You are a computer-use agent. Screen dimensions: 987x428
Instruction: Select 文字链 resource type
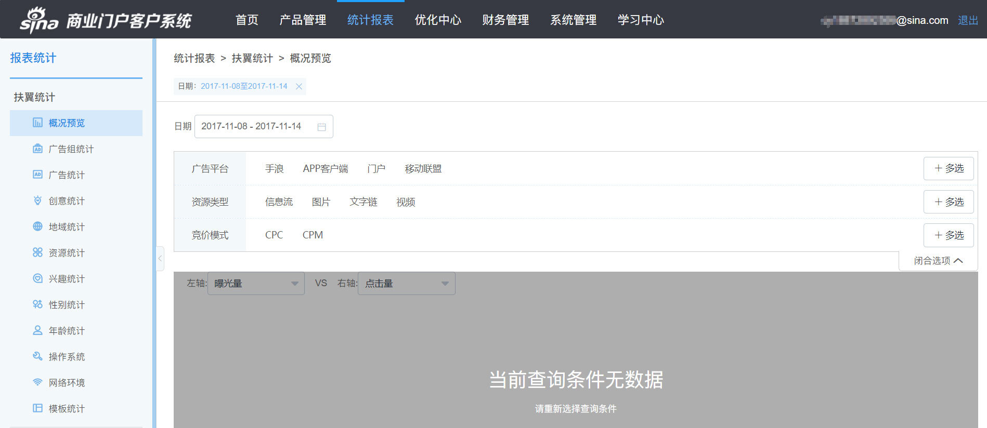pos(363,202)
